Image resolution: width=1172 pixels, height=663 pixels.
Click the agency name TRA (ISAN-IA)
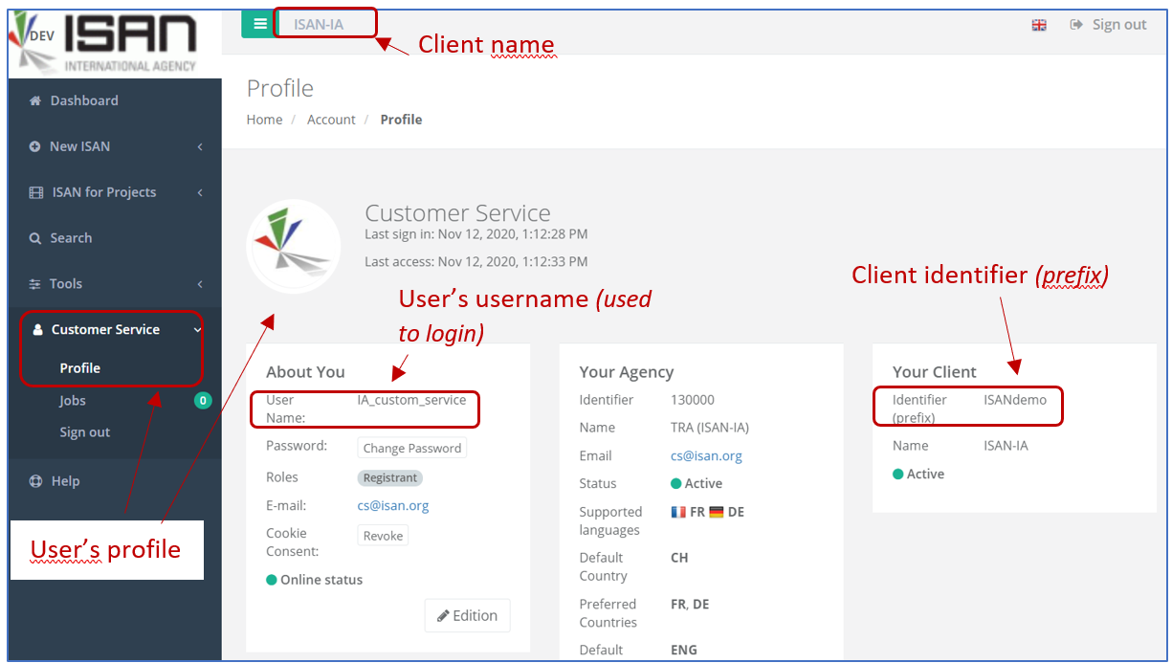(x=710, y=428)
